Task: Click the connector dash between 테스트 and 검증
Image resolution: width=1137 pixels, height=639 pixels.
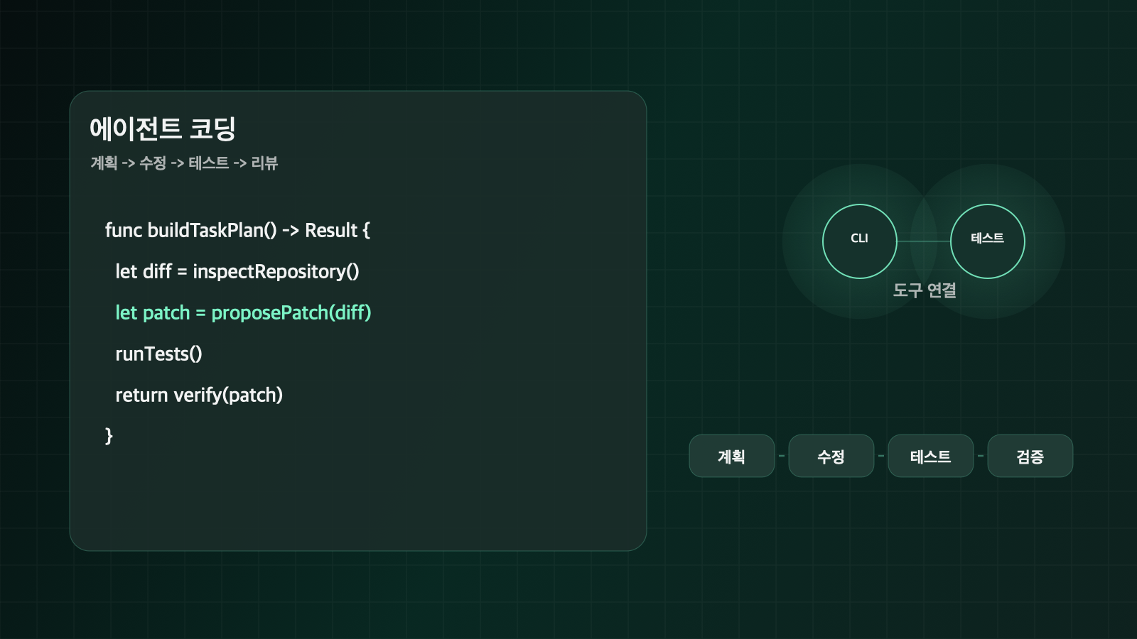Action: [x=981, y=456]
